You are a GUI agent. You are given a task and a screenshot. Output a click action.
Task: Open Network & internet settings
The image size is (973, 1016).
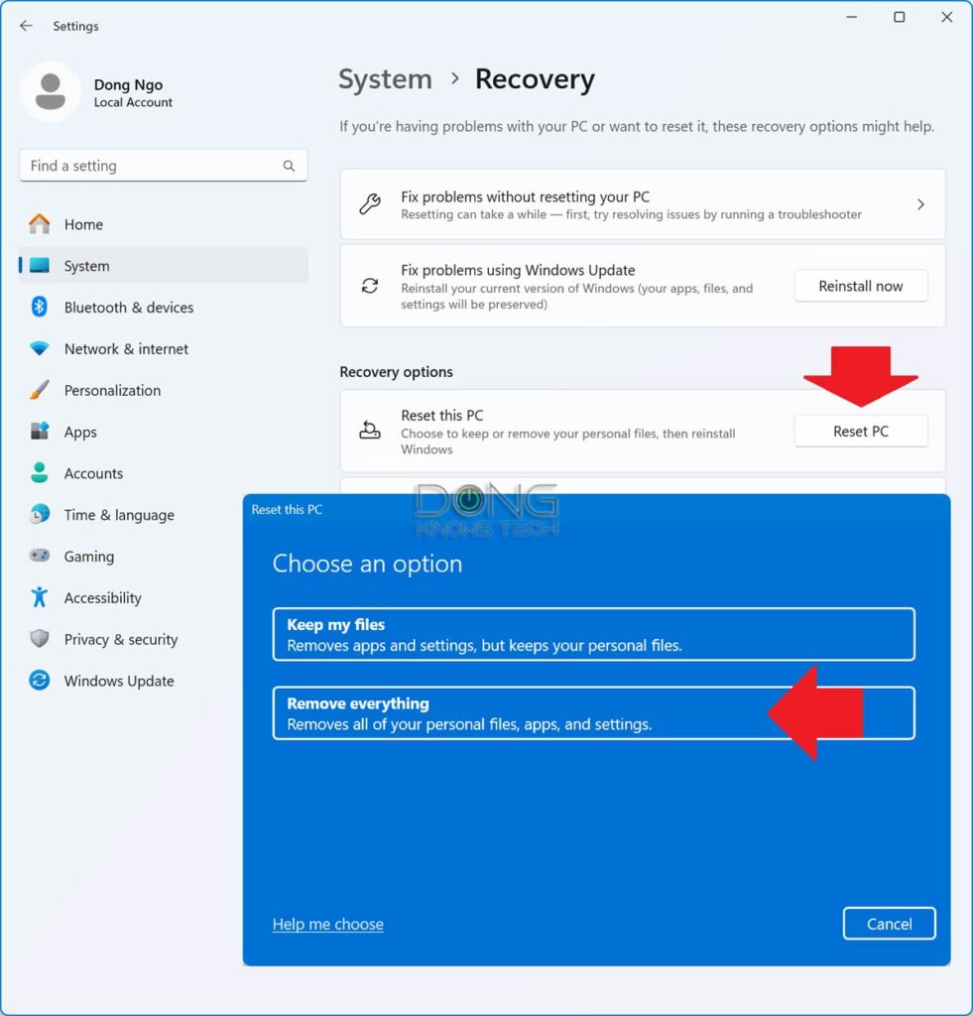(x=164, y=348)
